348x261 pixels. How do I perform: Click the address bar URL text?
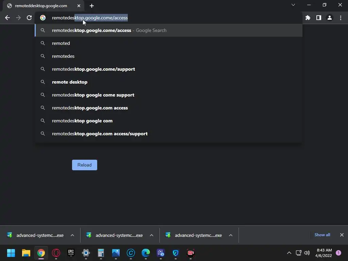(x=90, y=18)
